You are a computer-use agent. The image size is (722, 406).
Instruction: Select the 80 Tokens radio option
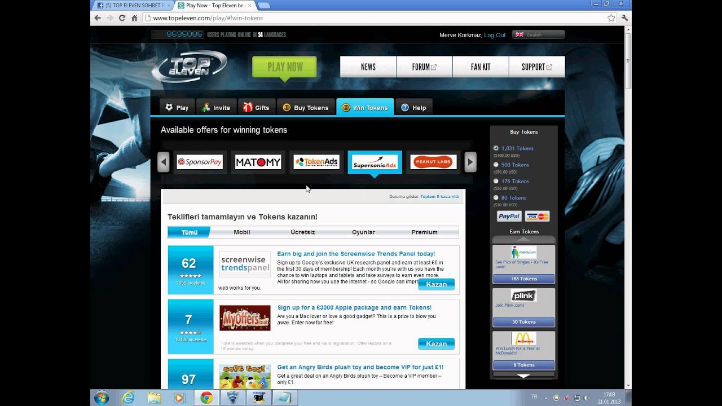point(496,197)
